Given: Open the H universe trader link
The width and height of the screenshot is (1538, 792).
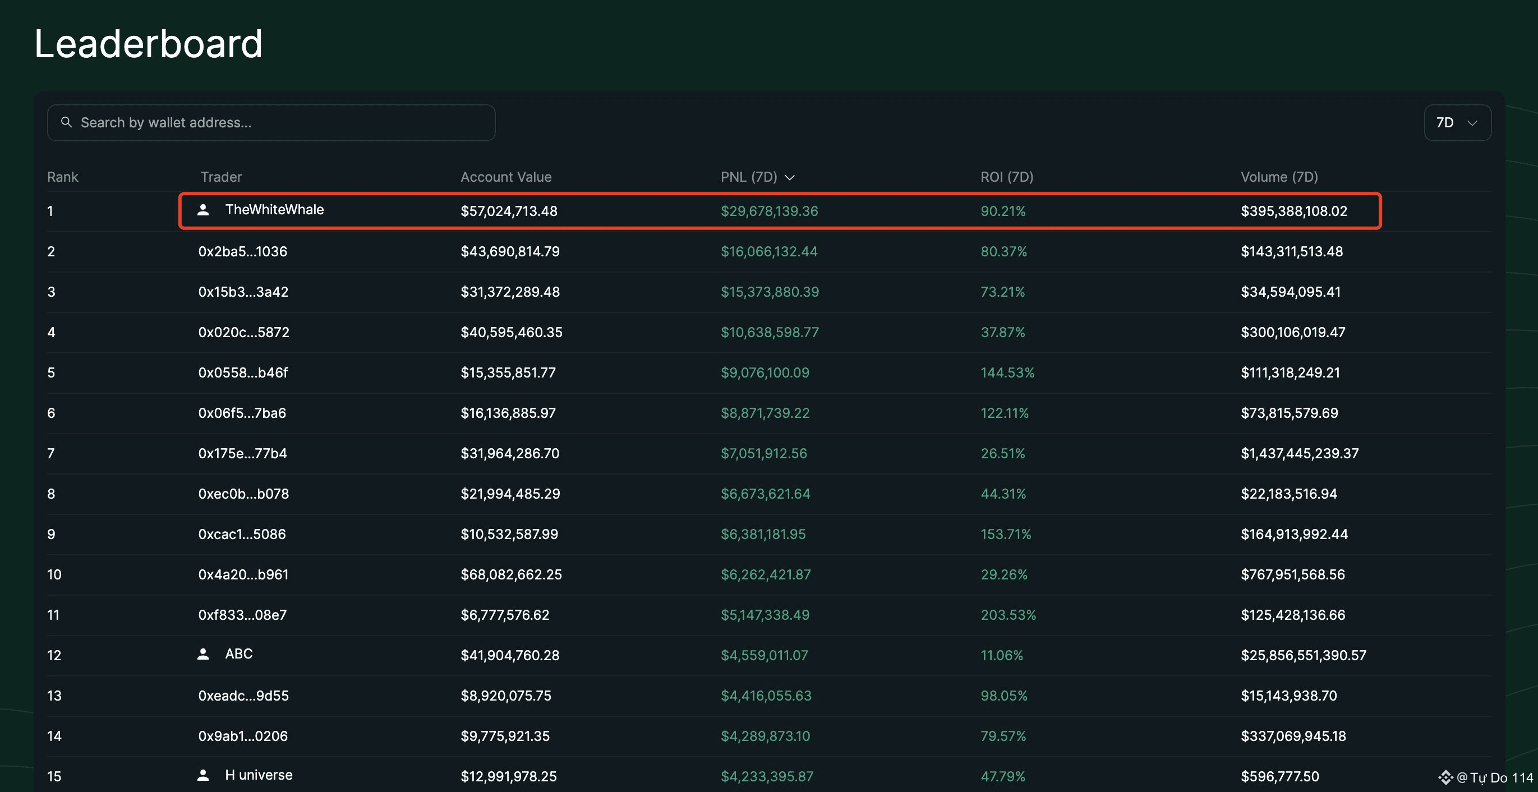Looking at the screenshot, I should tap(259, 775).
